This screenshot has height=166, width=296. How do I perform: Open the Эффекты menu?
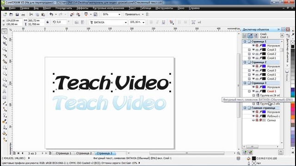point(82,8)
